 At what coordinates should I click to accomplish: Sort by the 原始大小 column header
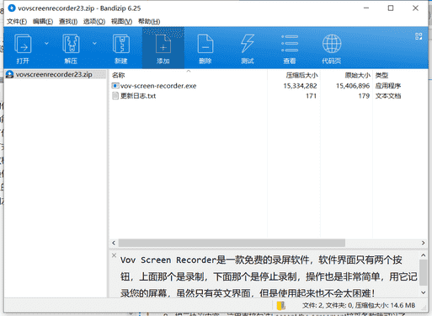tap(346, 75)
